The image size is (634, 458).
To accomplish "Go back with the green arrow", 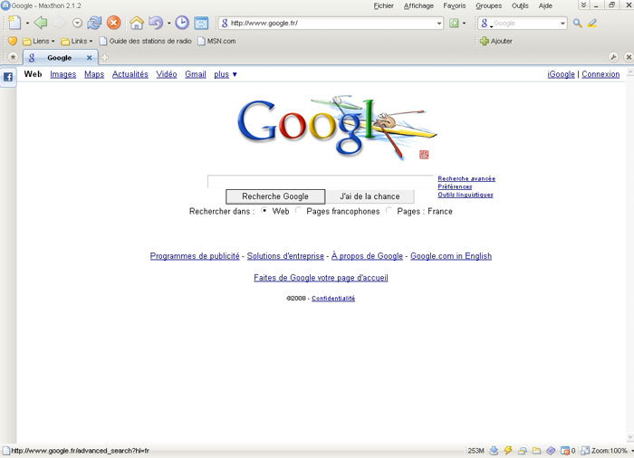I will 41,23.
